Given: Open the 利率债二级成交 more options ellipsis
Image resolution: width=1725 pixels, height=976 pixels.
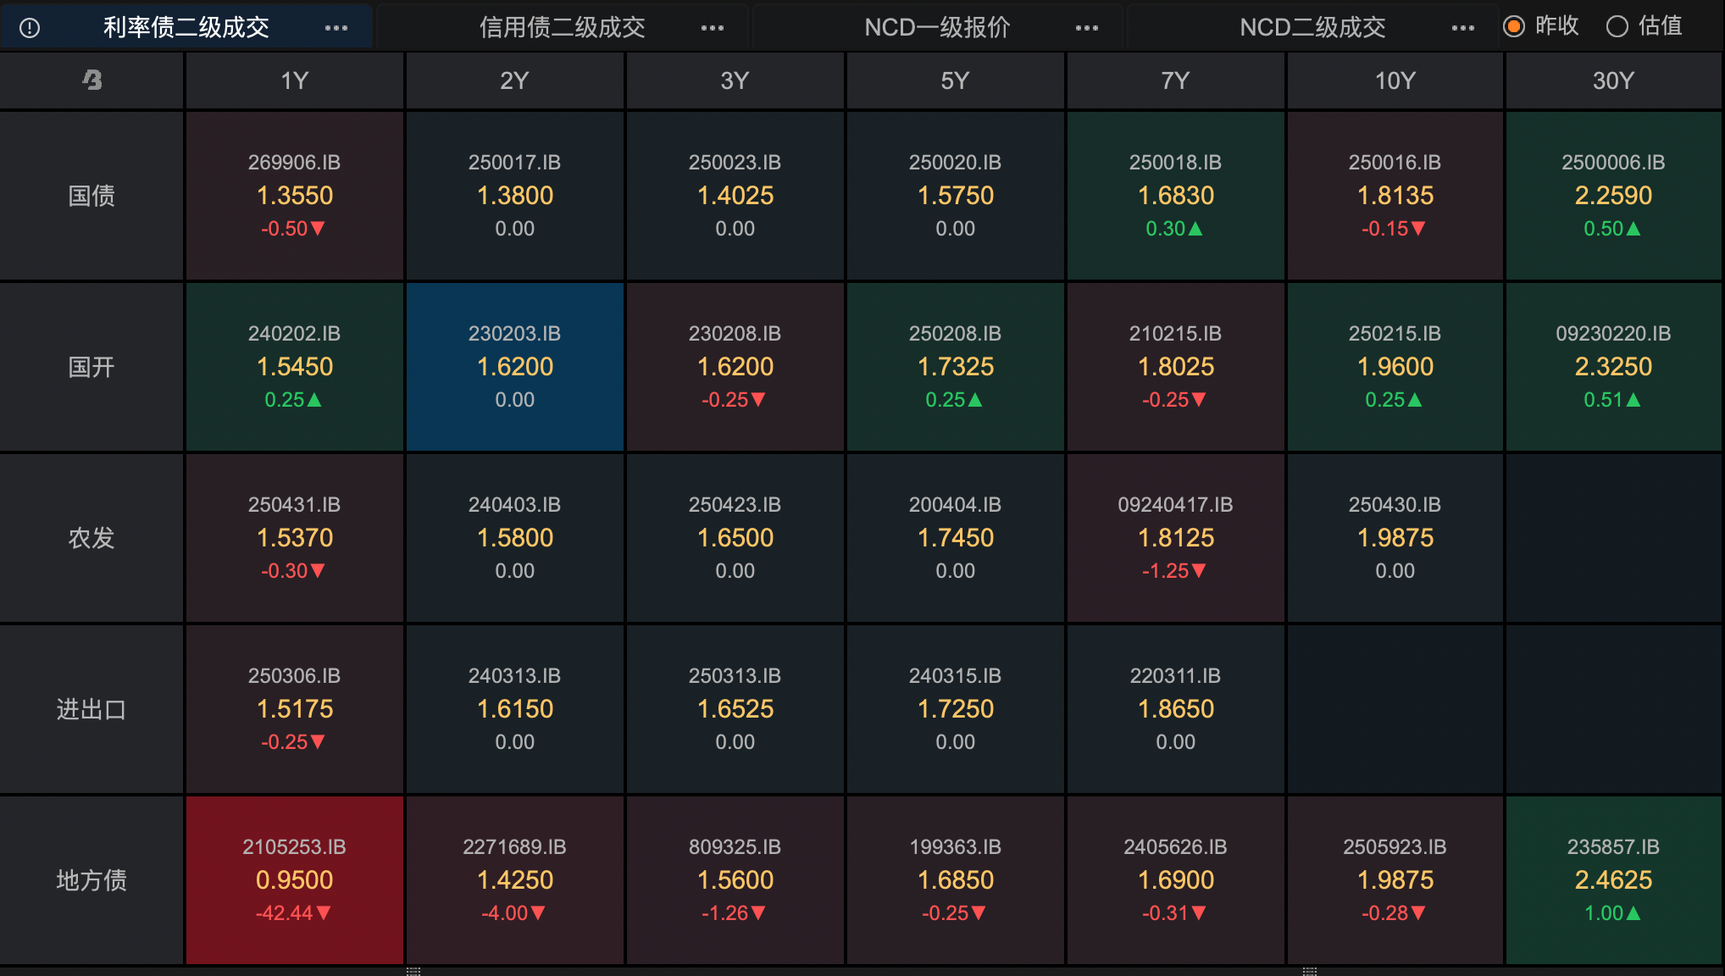Looking at the screenshot, I should 336,28.
